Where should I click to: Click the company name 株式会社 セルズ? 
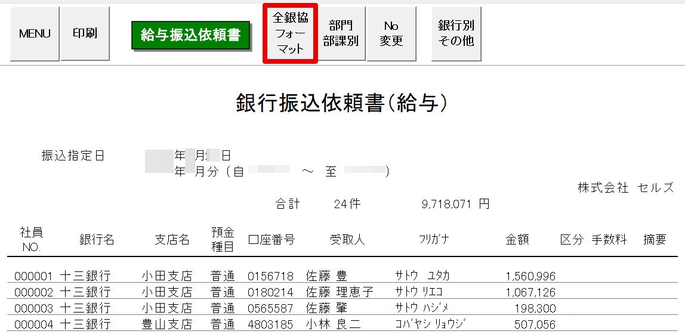pyautogui.click(x=625, y=188)
